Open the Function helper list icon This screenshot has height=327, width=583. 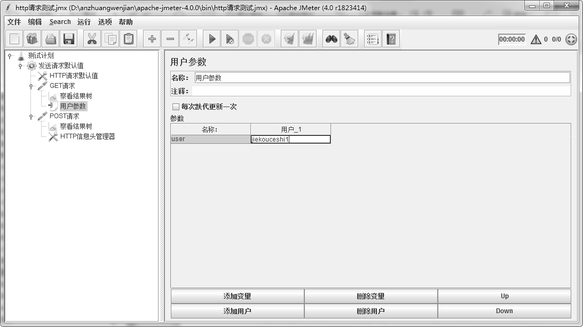373,39
